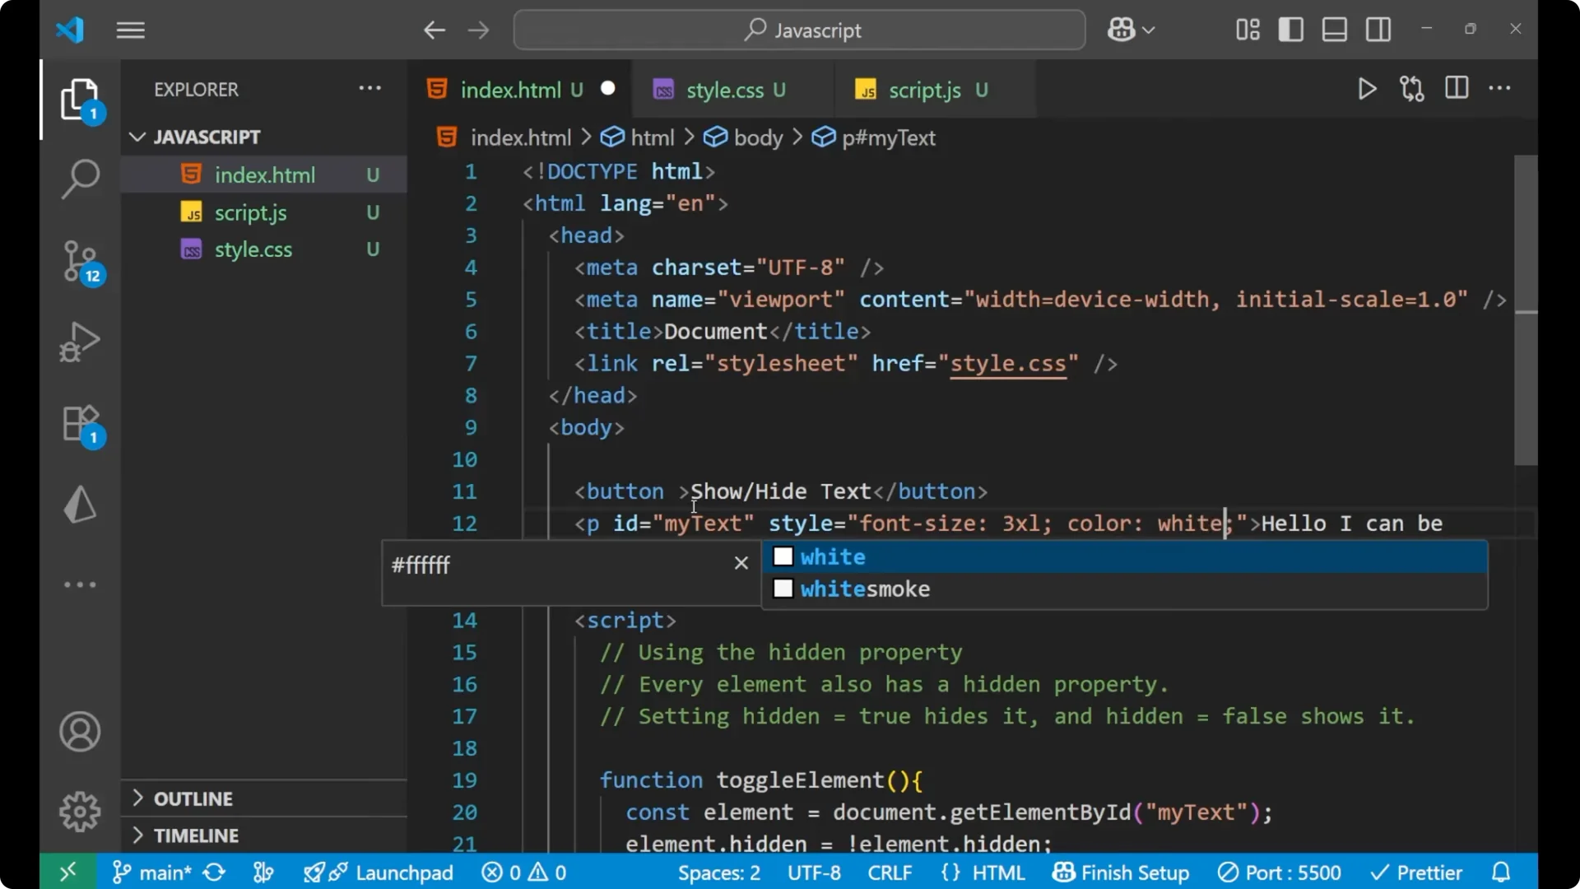Image resolution: width=1580 pixels, height=889 pixels.
Task: Open the Source Control view
Action: 80,262
